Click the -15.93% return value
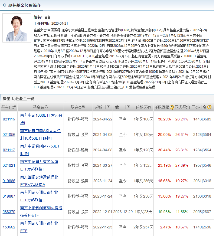 (x=164, y=212)
